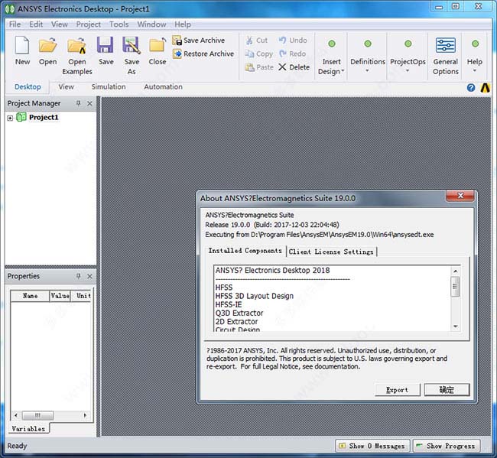The width and height of the screenshot is (497, 458).
Task: Click the Redo command
Action: pyautogui.click(x=292, y=54)
